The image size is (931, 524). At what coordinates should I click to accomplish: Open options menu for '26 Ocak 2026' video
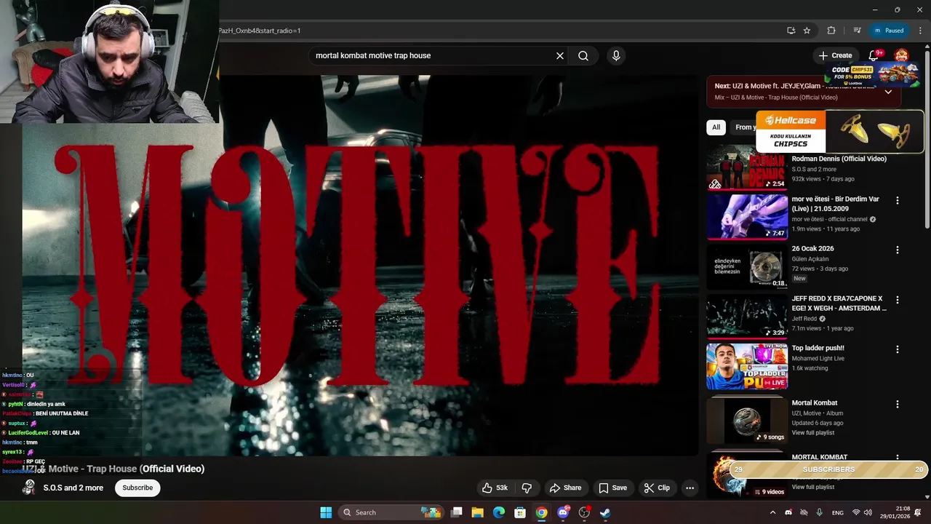pos(897,250)
